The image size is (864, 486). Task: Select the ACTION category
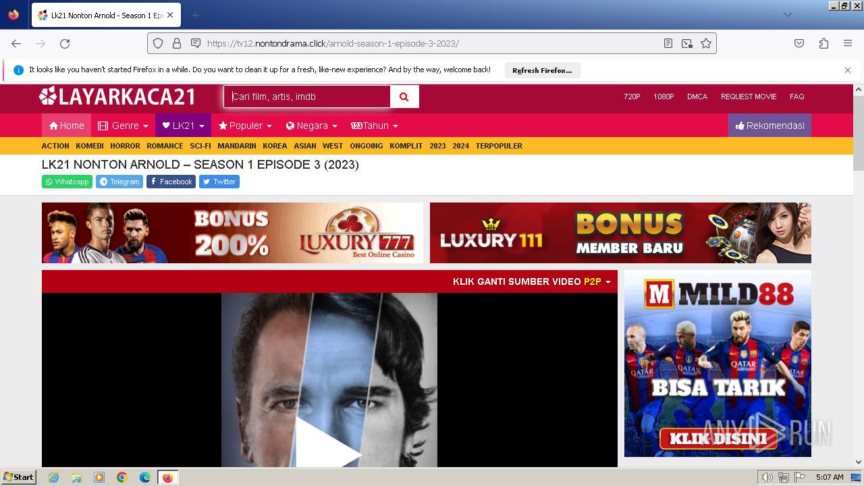(x=55, y=146)
